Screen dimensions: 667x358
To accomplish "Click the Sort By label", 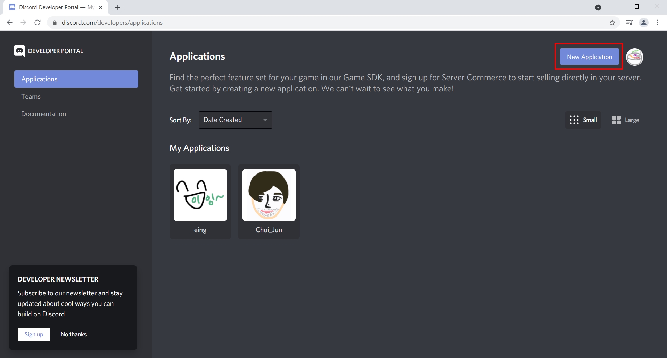I will pos(180,120).
